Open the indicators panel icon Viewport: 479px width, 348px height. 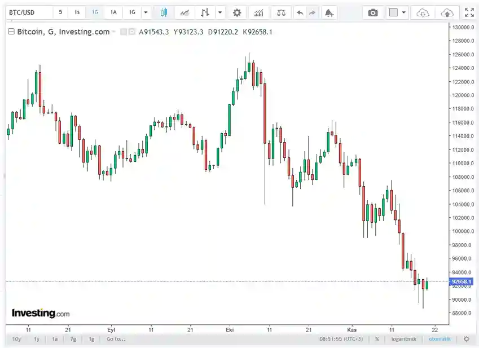point(258,12)
